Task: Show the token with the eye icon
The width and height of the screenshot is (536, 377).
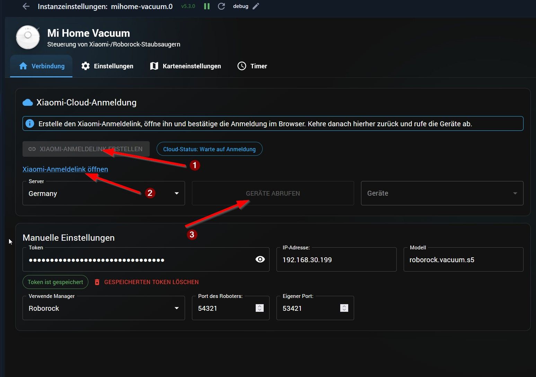Action: coord(260,259)
